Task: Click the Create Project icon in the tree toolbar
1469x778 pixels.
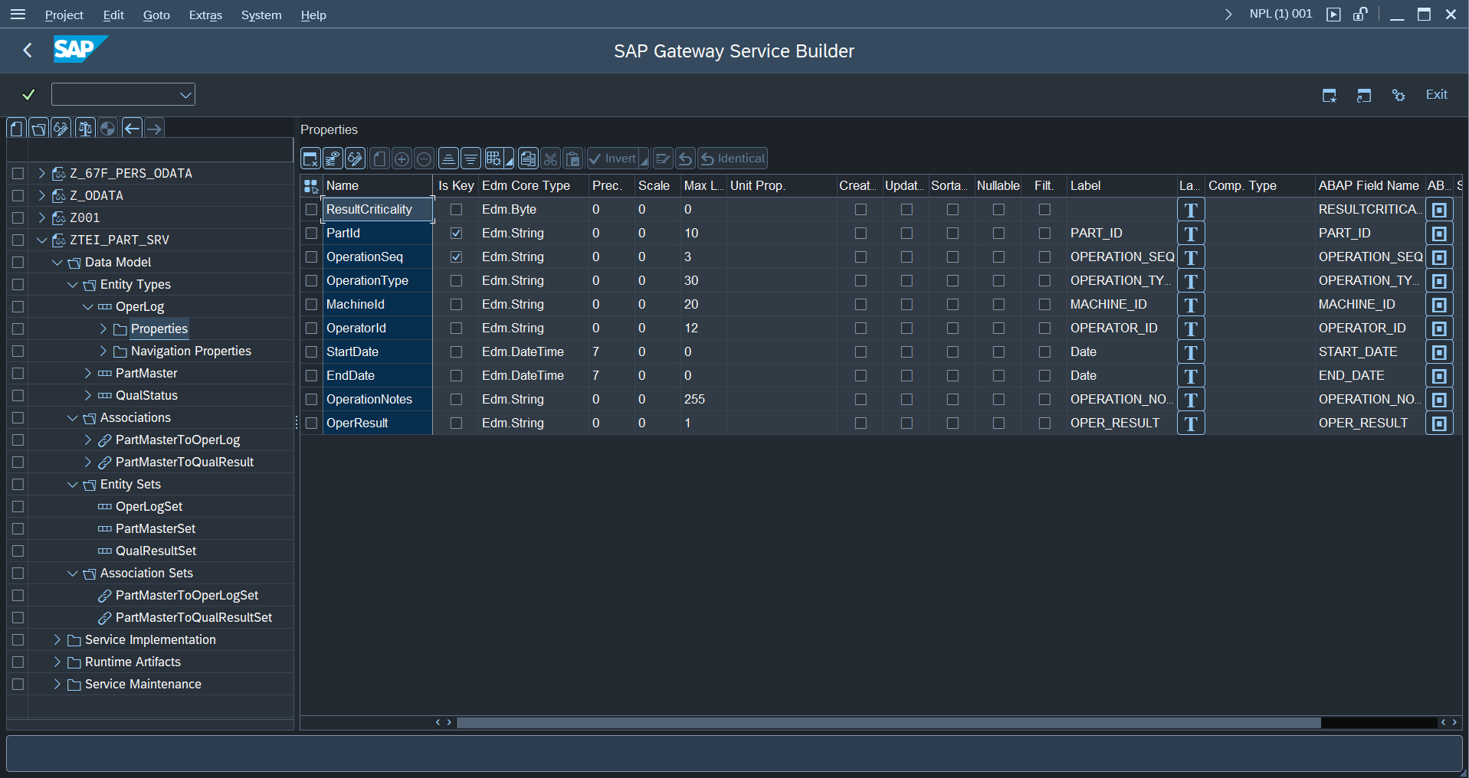Action: coord(17,129)
